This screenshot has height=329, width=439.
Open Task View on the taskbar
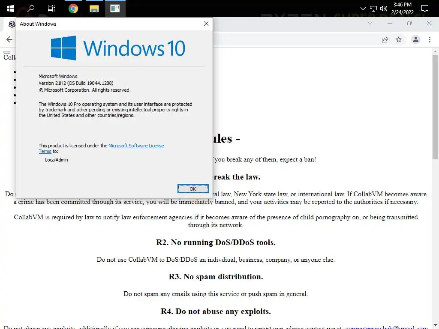(x=51, y=9)
